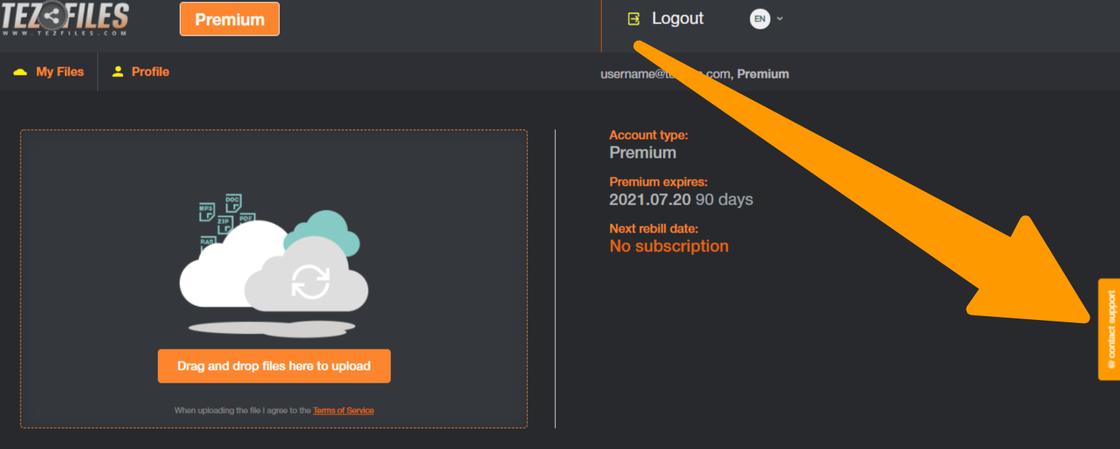Click the Account type label

[649, 135]
